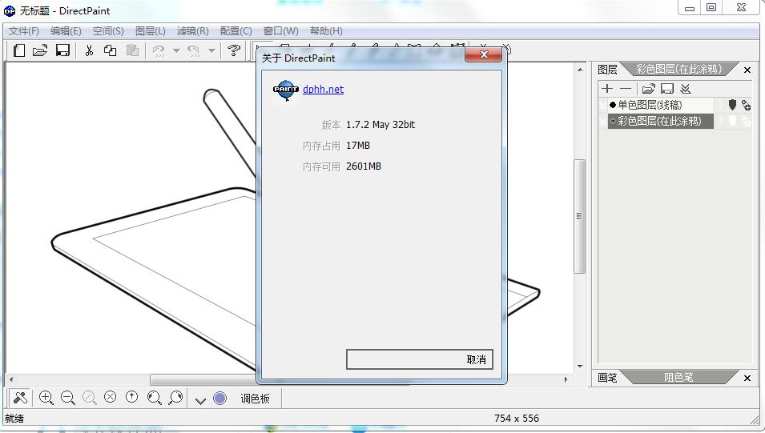Click the slashed-circle magnifier icon
Screen dimensions: 765x433
[x=89, y=398]
